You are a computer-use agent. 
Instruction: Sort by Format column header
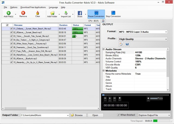point(89,25)
